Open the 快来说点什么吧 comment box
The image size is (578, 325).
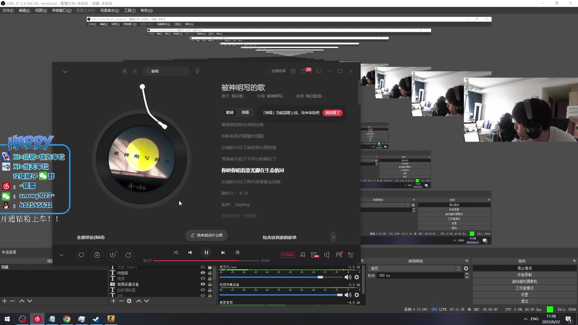[x=207, y=235]
